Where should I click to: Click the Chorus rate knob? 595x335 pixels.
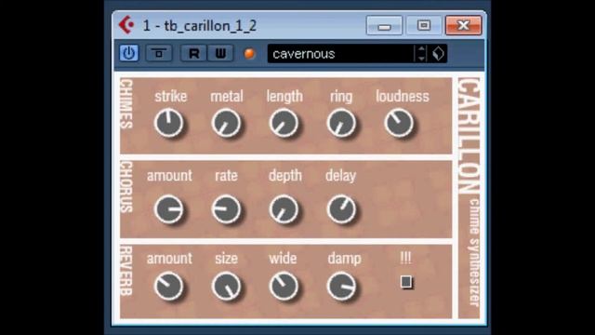226,208
